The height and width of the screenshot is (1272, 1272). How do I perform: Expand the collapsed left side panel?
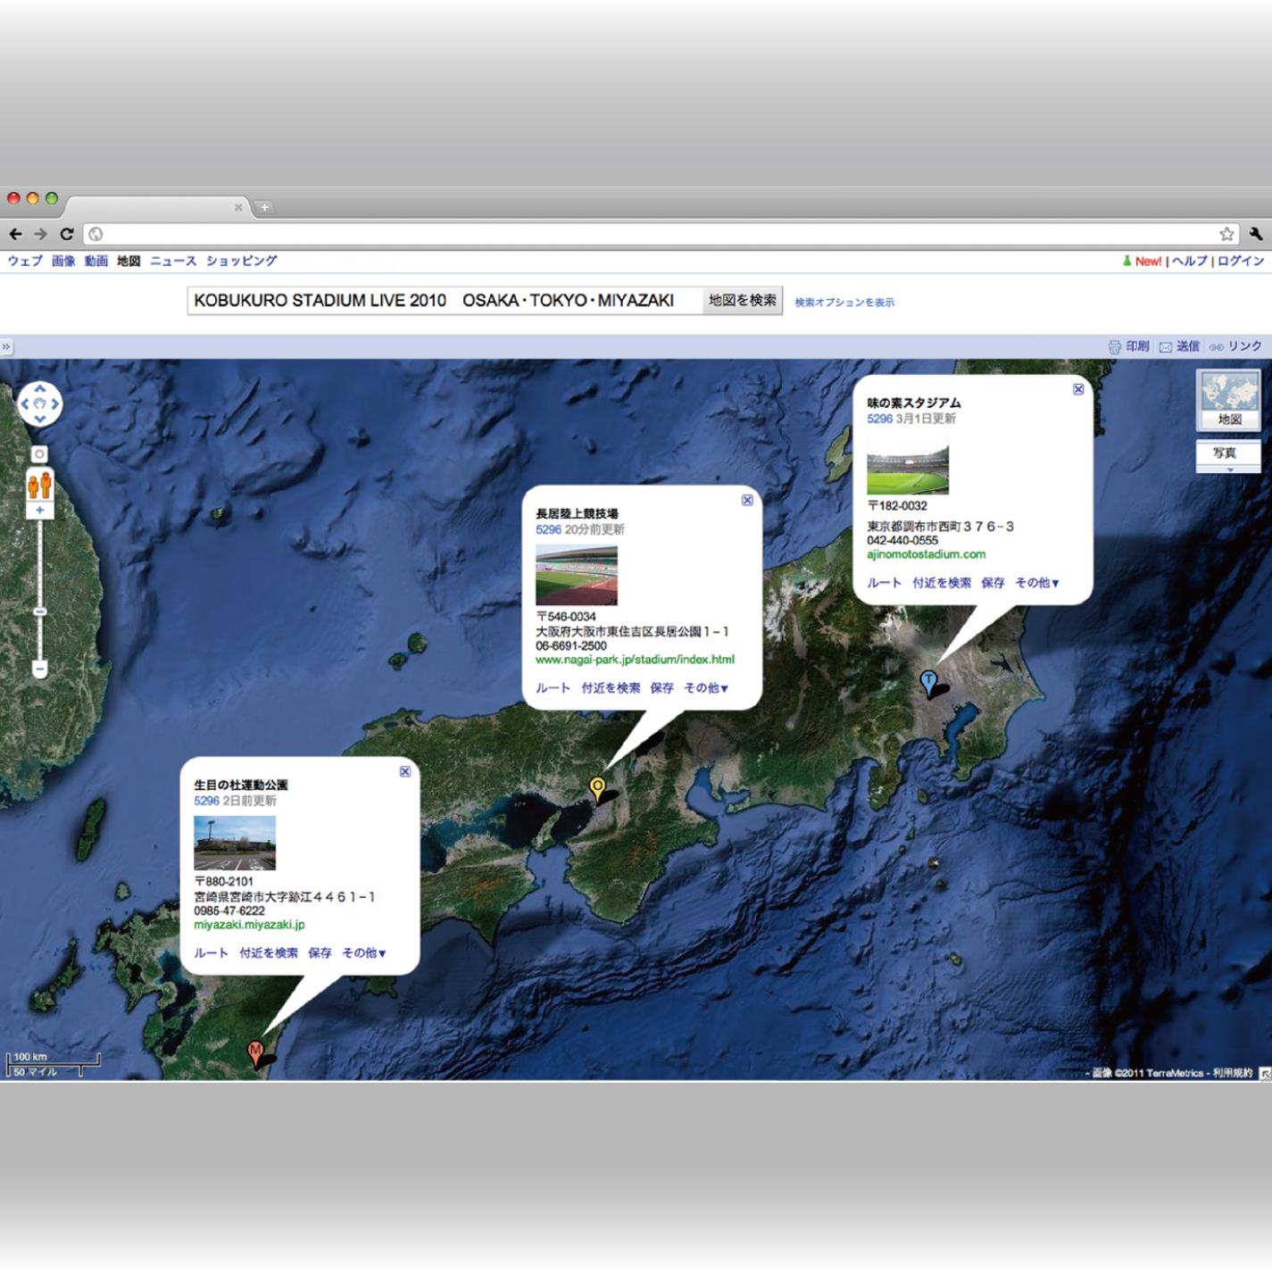pyautogui.click(x=6, y=346)
